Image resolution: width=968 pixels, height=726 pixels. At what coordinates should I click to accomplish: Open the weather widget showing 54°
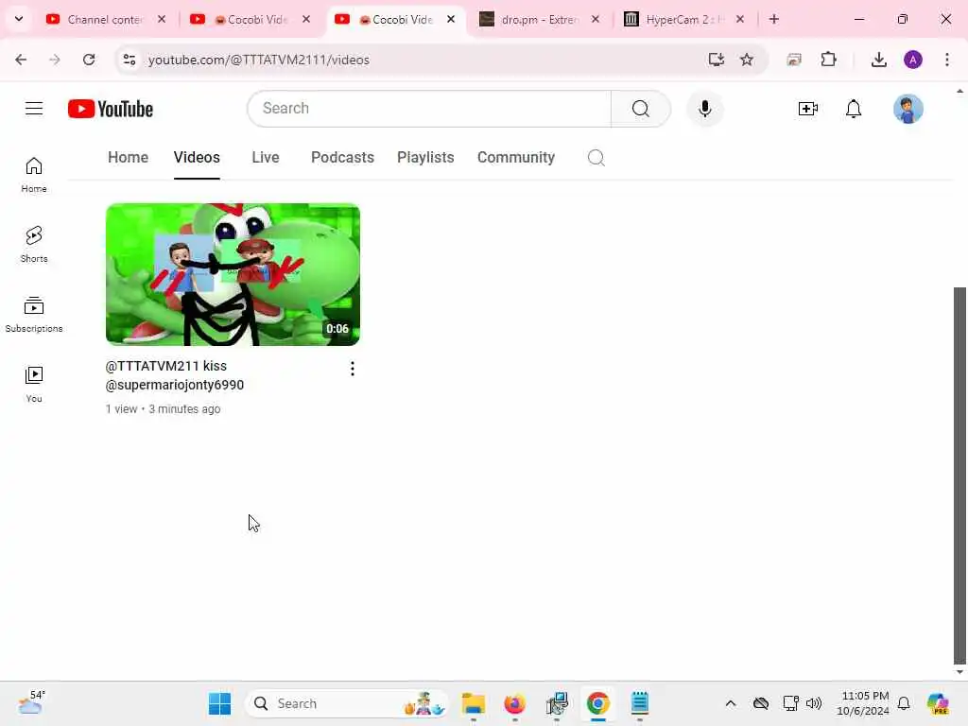coord(31,702)
